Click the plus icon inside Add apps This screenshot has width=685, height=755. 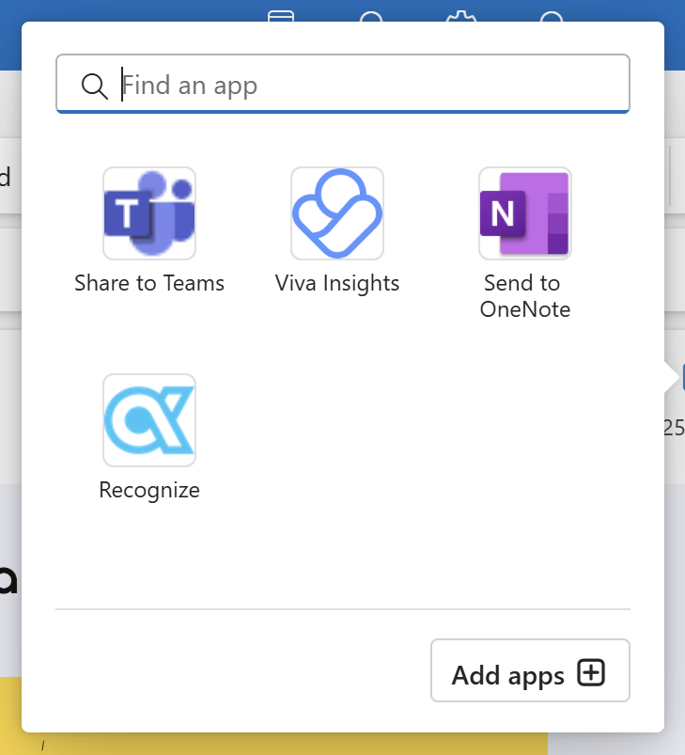591,673
